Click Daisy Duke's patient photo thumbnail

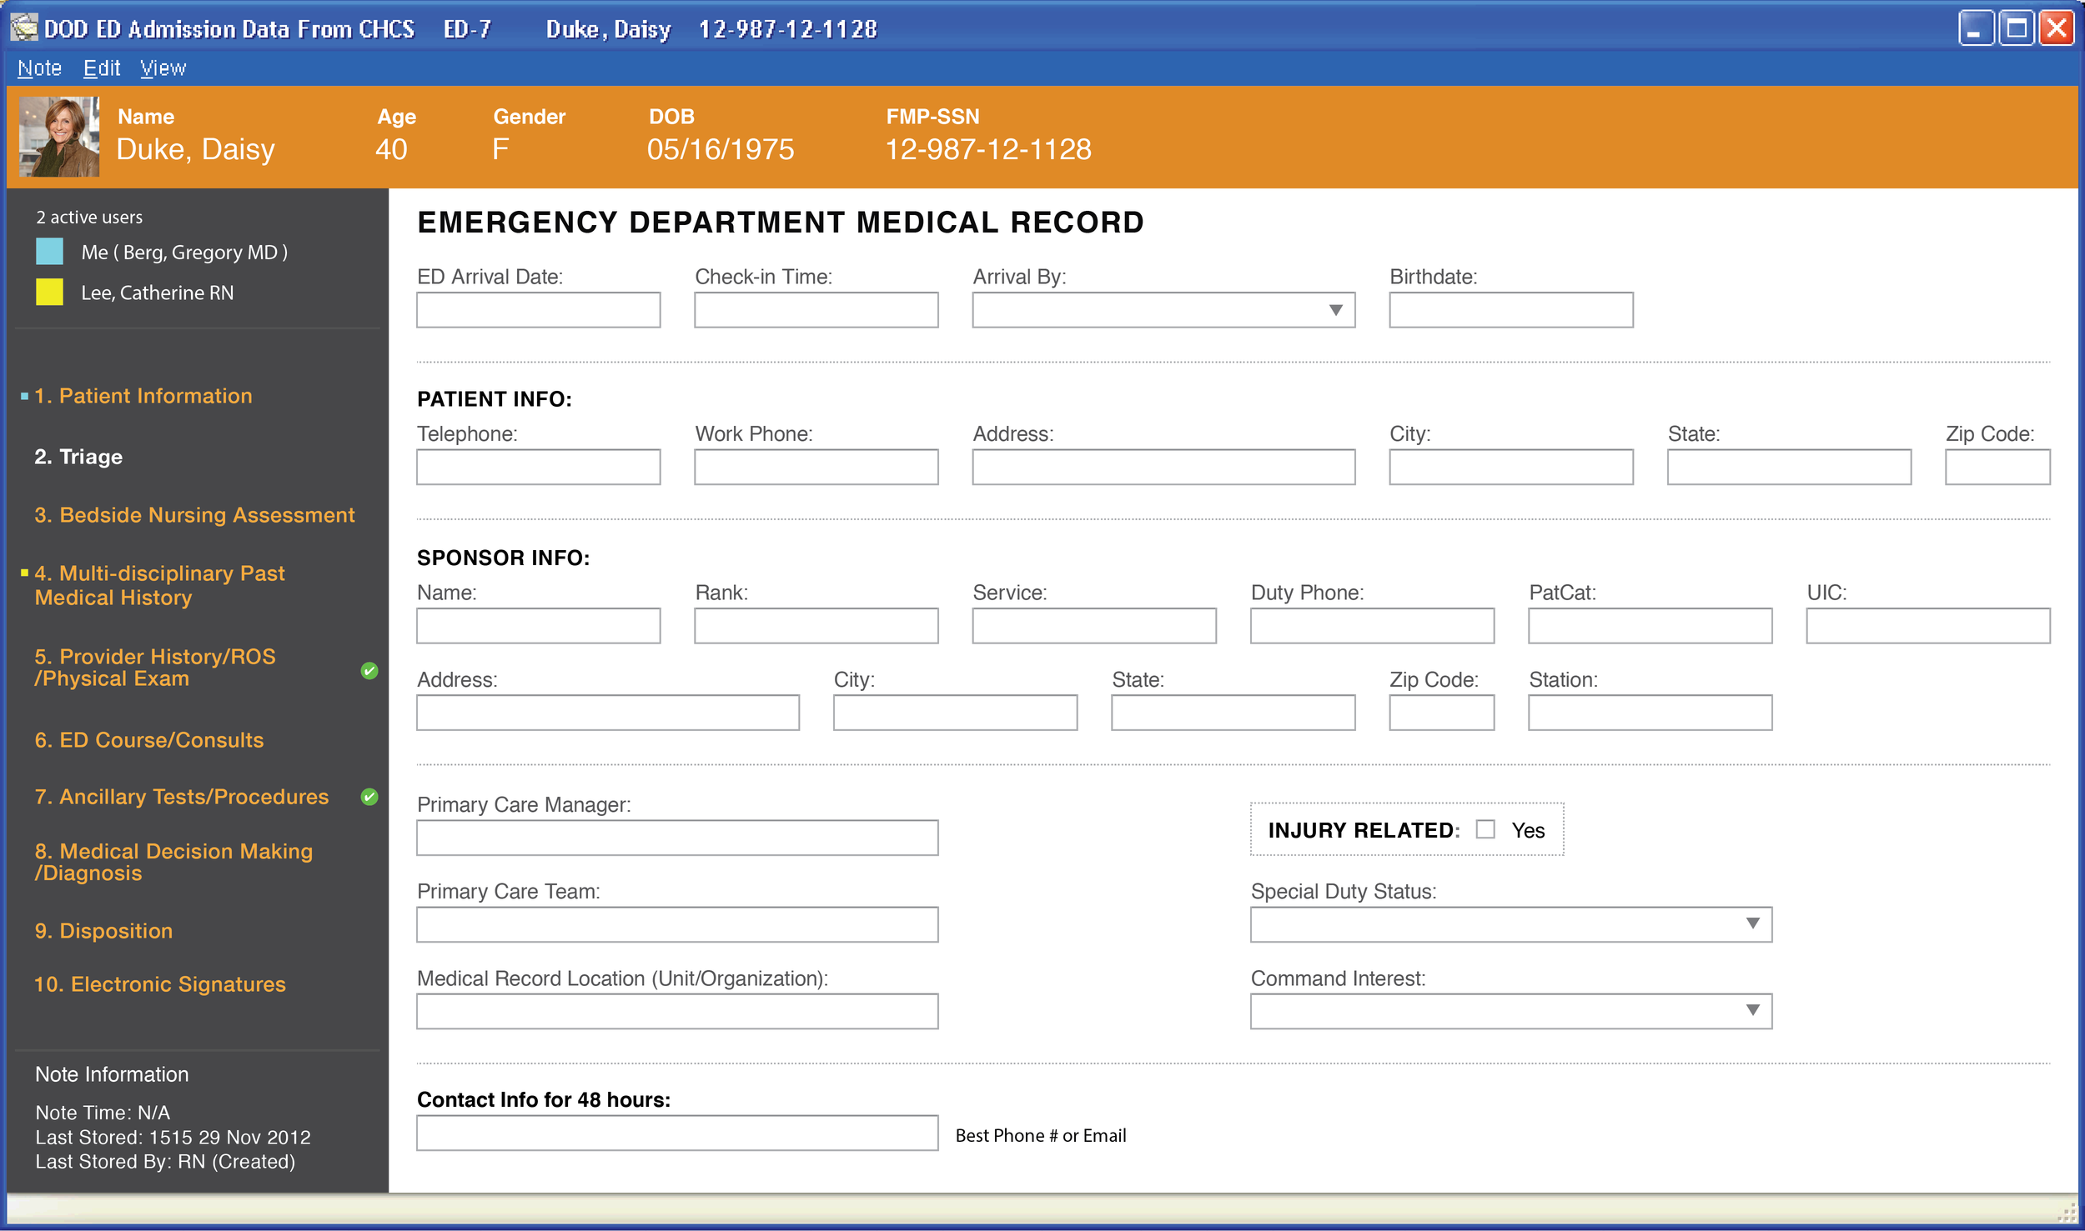click(x=58, y=136)
